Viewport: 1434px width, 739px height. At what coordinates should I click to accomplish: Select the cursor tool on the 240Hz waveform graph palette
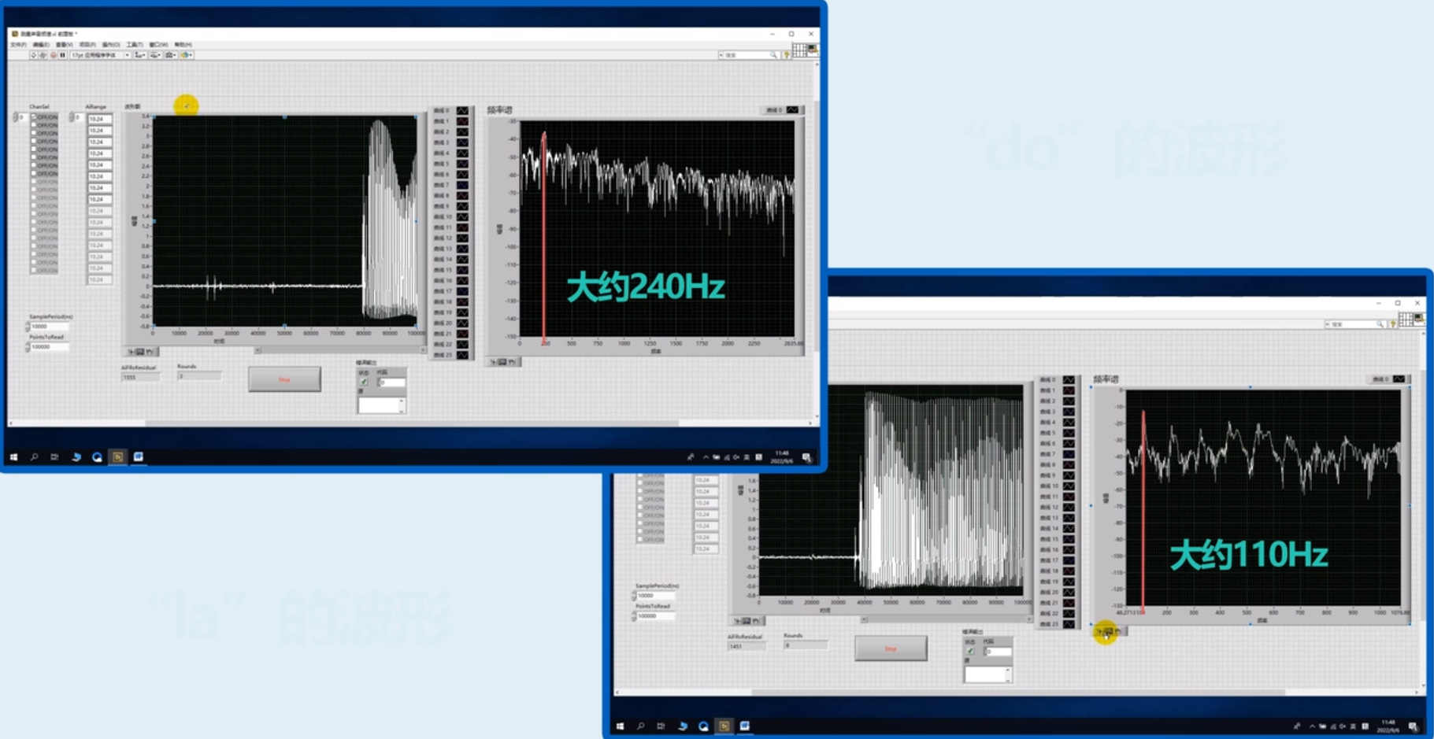(131, 352)
